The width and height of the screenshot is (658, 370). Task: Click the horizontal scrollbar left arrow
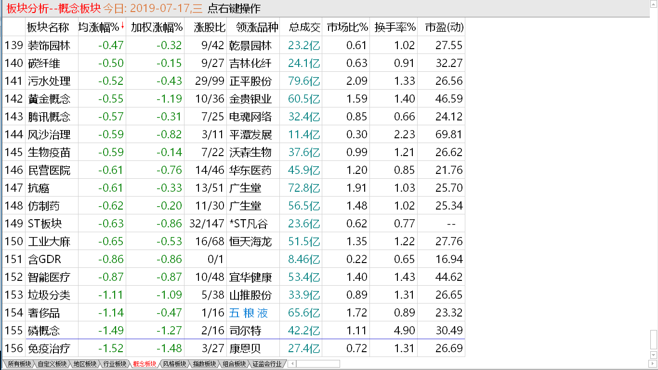(292, 364)
